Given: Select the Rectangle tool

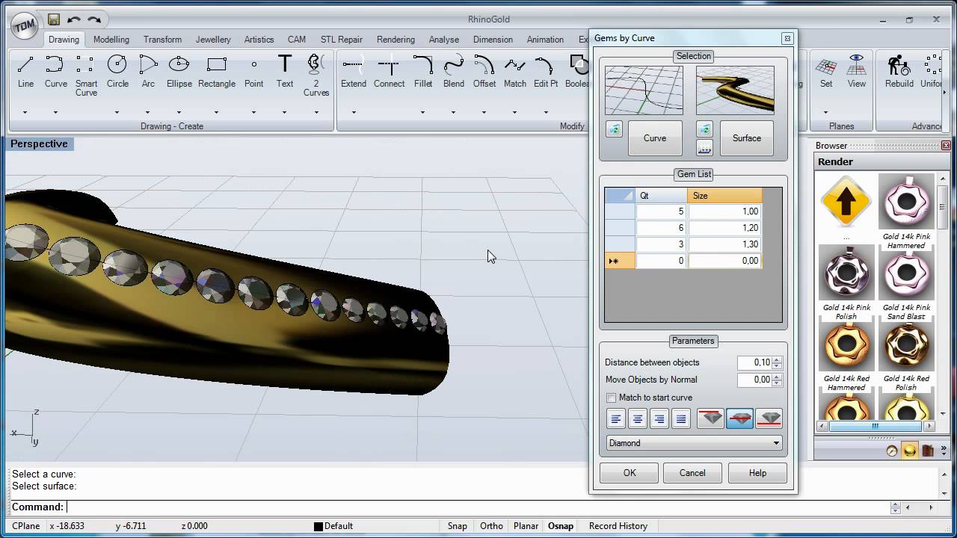Looking at the screenshot, I should 217,72.
